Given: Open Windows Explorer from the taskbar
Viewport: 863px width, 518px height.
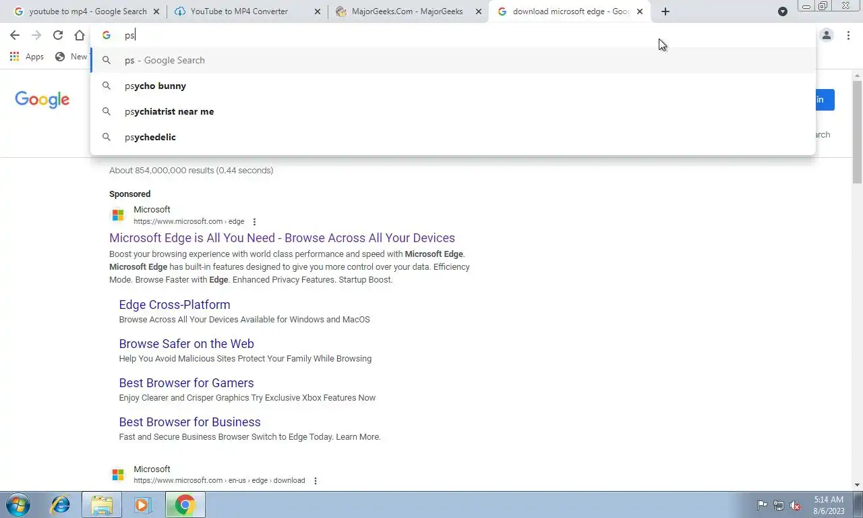Looking at the screenshot, I should [x=102, y=505].
